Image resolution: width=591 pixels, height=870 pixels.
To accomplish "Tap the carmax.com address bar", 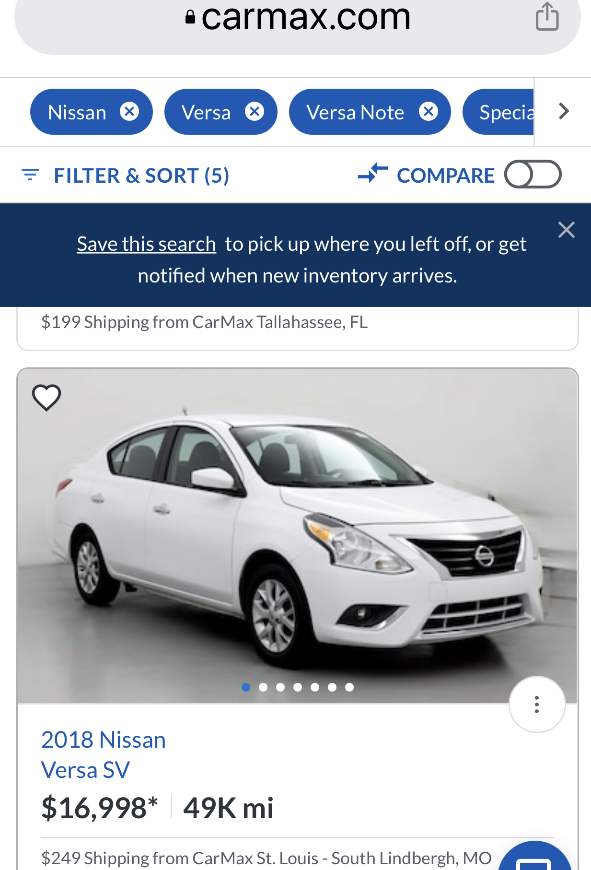I will [298, 19].
